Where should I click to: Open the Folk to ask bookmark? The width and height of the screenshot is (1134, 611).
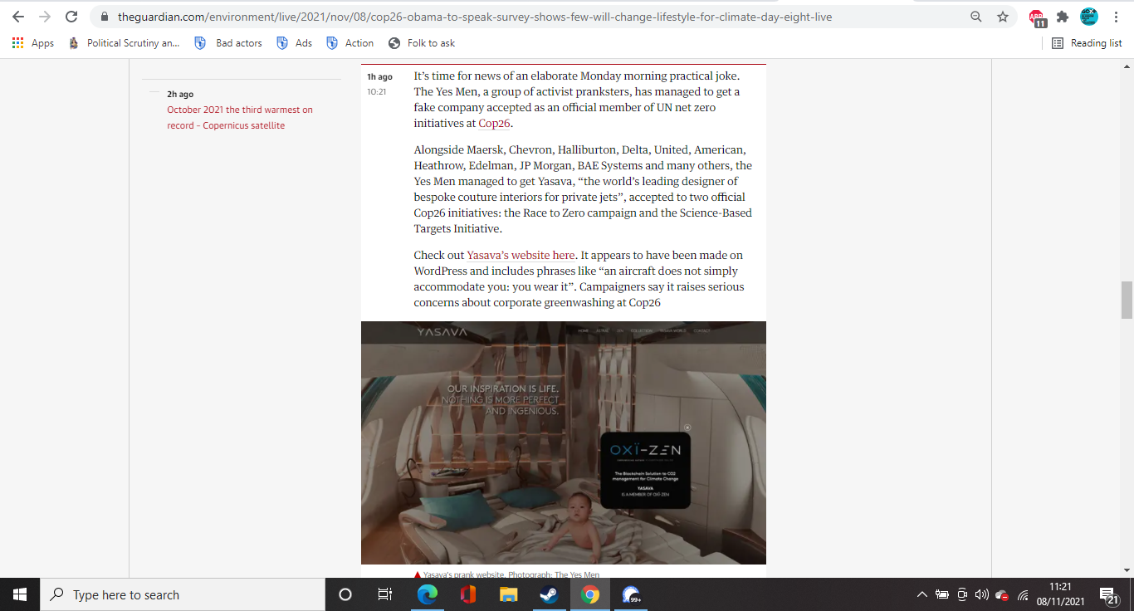[x=422, y=43]
